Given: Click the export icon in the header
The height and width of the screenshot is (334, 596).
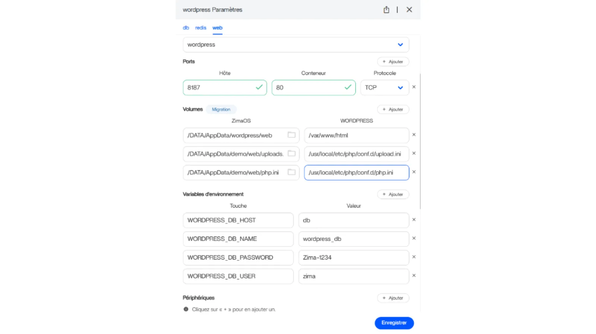Looking at the screenshot, I should 386,10.
